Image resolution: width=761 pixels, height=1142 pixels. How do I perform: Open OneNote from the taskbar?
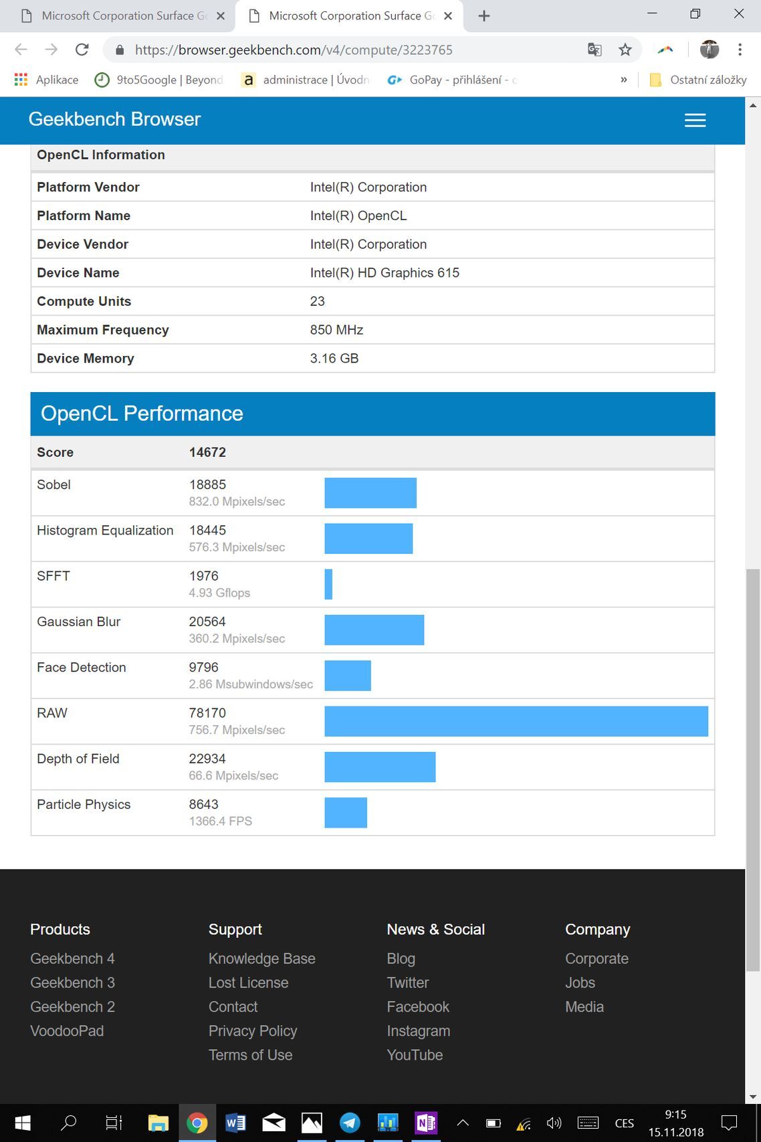point(425,1123)
